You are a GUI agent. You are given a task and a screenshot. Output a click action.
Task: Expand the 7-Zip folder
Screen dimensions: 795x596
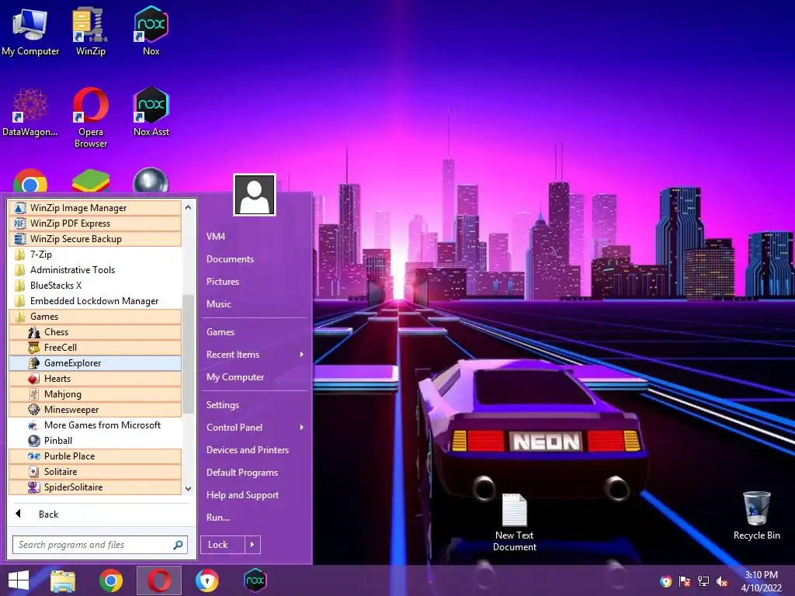(95, 255)
